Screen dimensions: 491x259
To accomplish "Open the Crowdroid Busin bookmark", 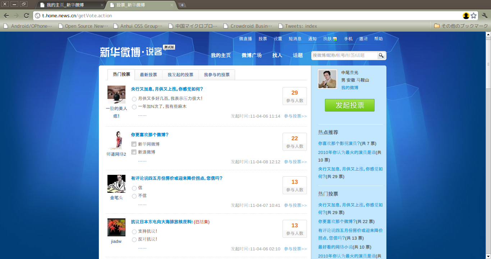I will click(248, 26).
